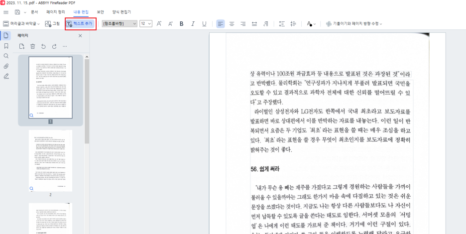This screenshot has width=466, height=234.
Task: Select page 1 thumbnail
Action: (x=50, y=88)
